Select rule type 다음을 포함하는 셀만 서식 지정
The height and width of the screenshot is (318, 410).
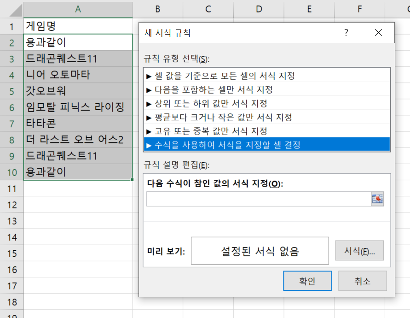(267, 90)
